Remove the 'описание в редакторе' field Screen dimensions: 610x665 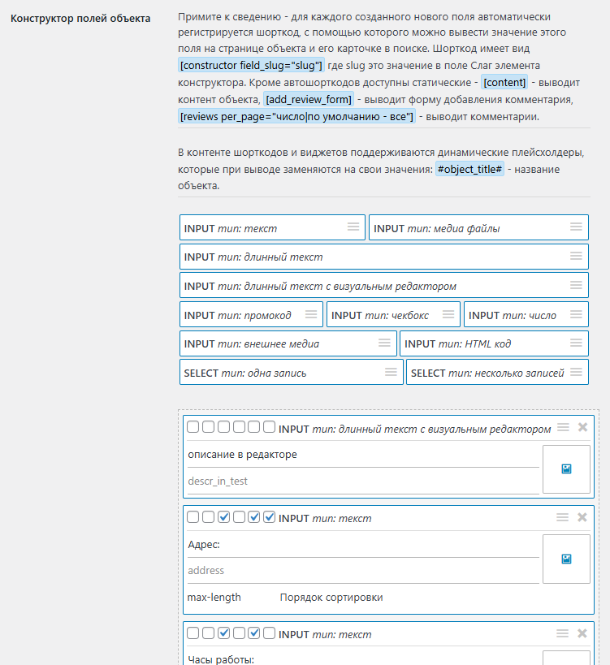[582, 428]
